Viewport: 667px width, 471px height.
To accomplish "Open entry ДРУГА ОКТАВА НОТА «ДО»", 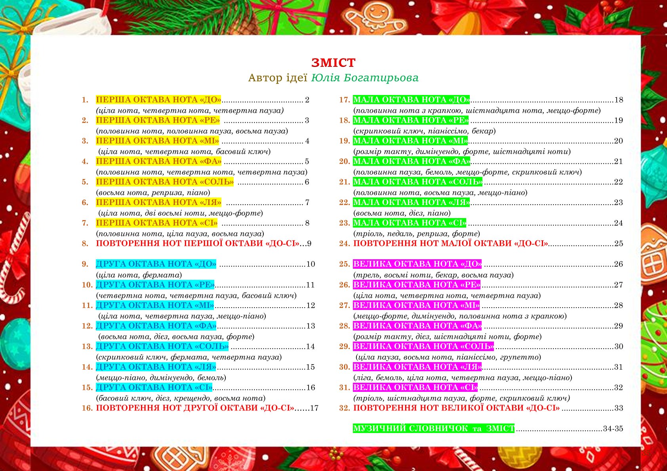I will click(156, 264).
